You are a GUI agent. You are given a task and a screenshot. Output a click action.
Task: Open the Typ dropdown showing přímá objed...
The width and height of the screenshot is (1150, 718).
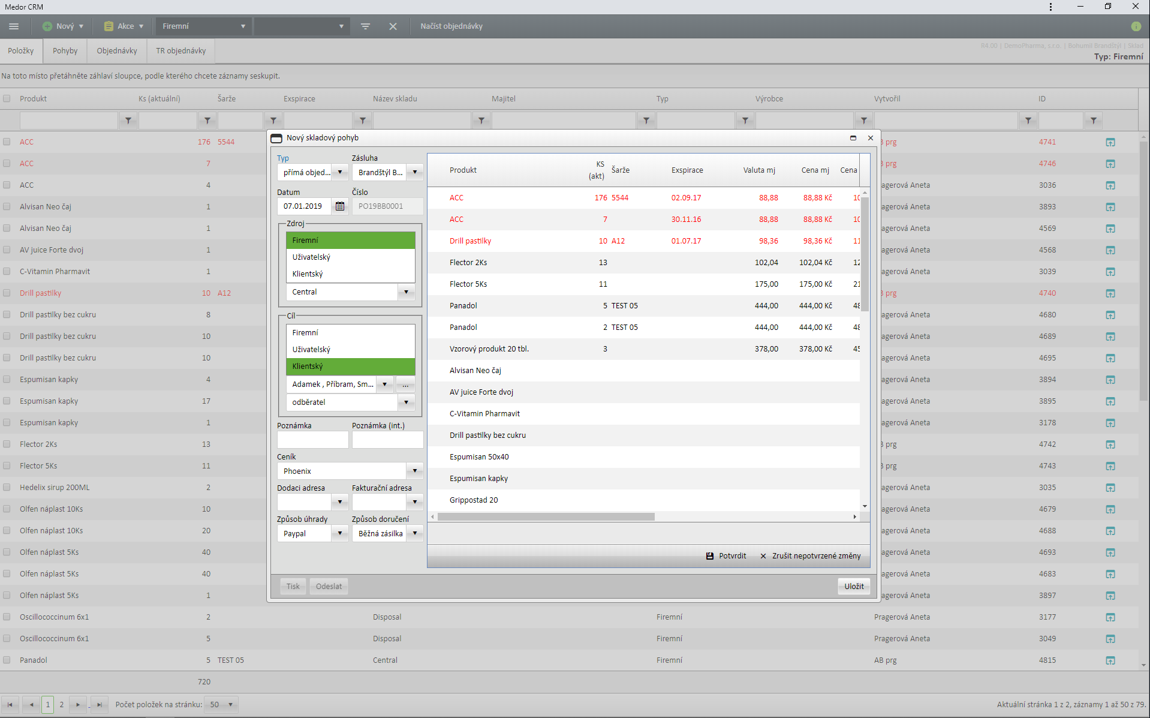pyautogui.click(x=340, y=173)
